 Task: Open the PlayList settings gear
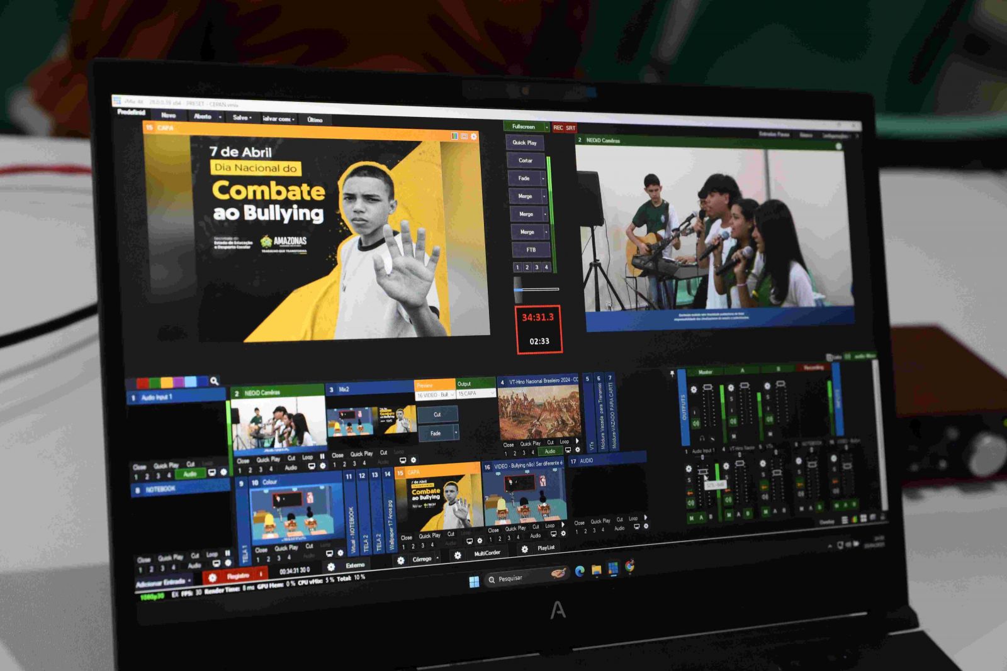click(x=524, y=549)
